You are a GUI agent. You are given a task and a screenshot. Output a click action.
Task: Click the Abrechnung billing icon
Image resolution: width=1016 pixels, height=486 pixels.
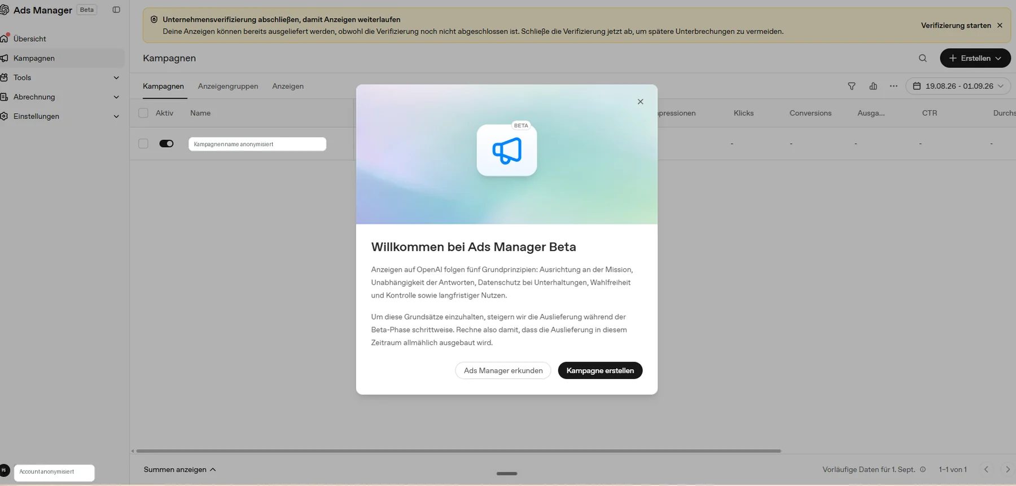[5, 97]
